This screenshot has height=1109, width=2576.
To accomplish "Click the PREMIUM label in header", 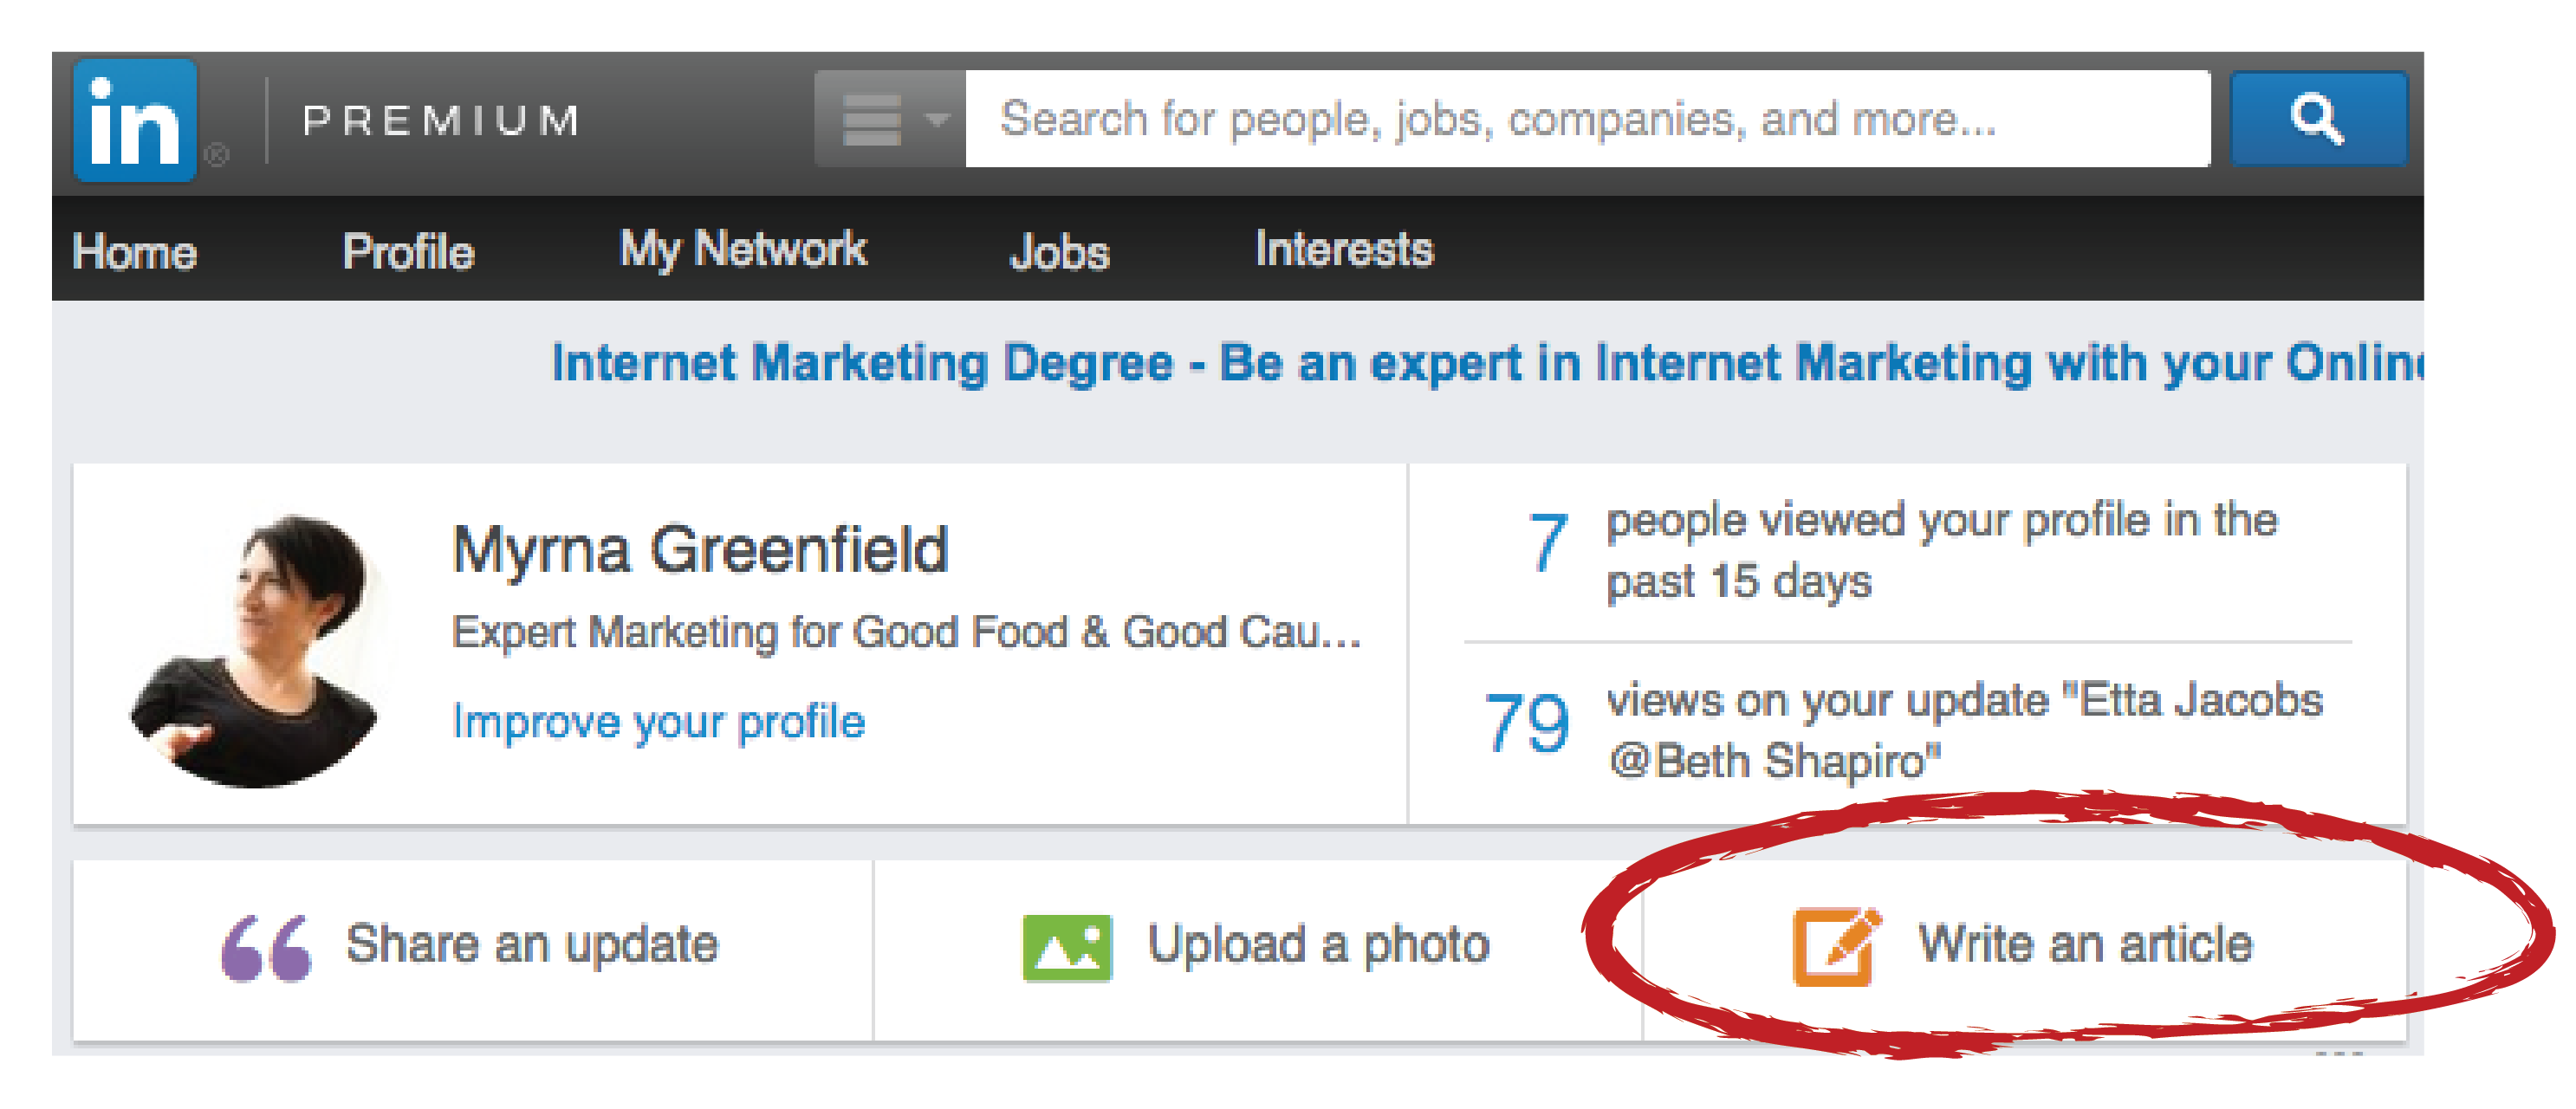I will (x=441, y=121).
